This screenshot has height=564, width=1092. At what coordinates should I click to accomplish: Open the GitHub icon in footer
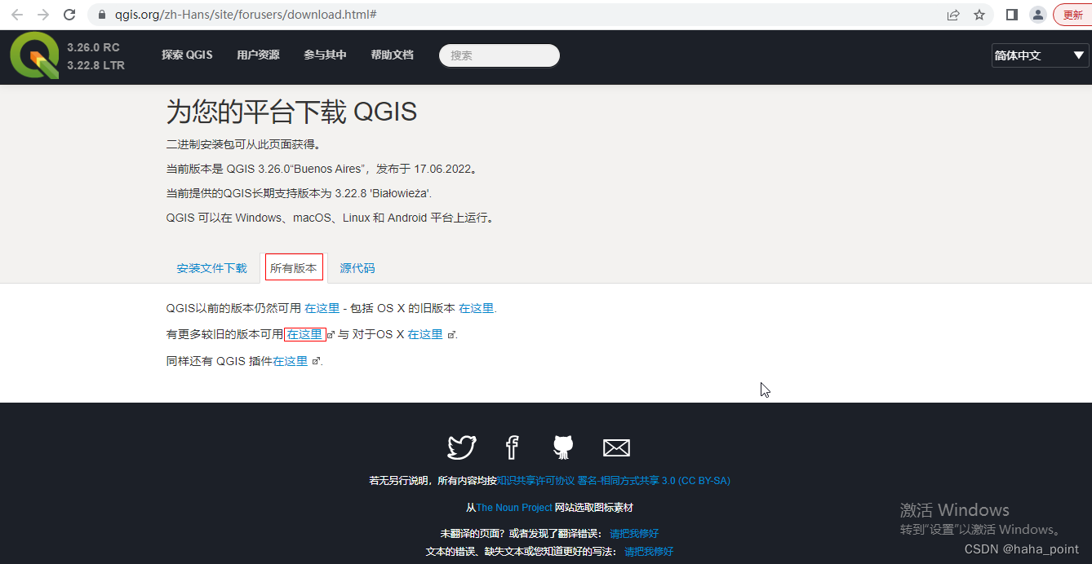click(x=563, y=447)
